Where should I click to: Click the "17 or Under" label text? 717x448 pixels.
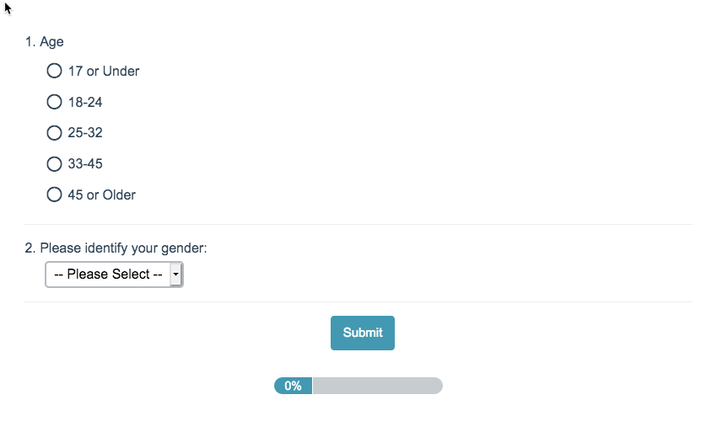click(104, 71)
